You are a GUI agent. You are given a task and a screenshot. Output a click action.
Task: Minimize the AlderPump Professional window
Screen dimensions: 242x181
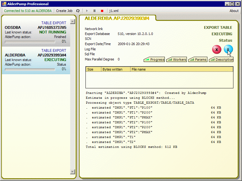click(x=227, y=4)
